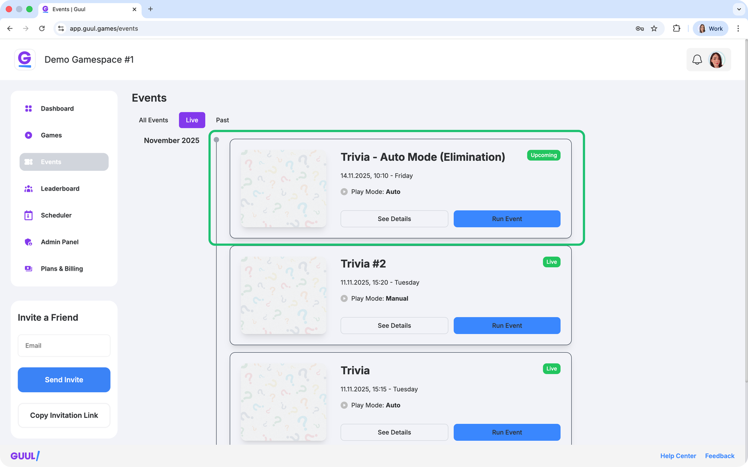Click the Admin Panel shield icon
This screenshot has width=748, height=467.
[x=28, y=242]
